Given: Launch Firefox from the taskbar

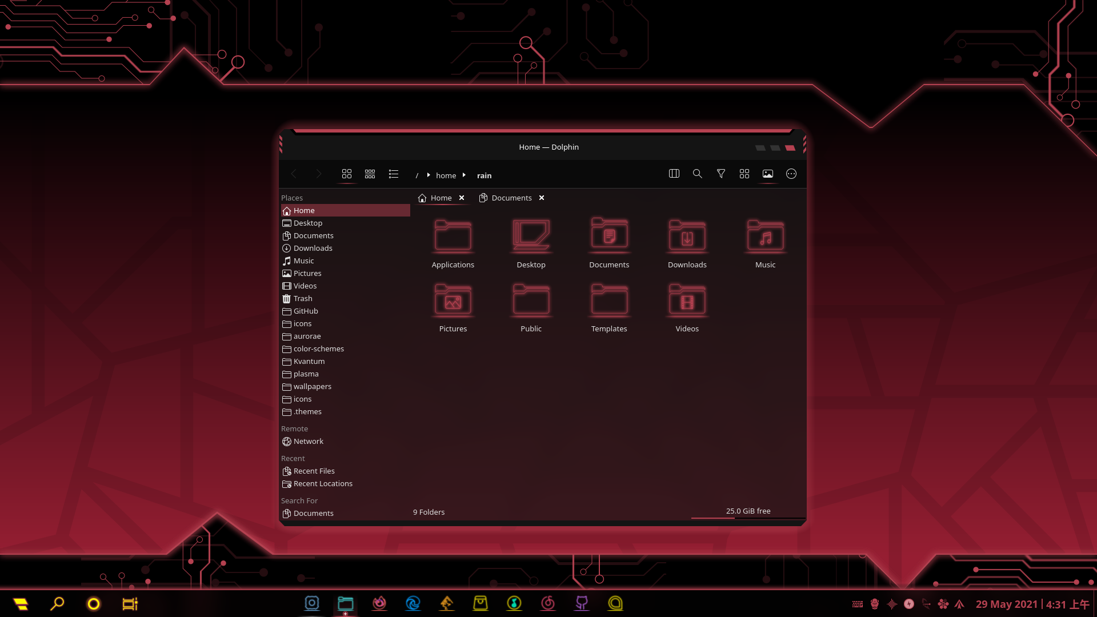Looking at the screenshot, I should click(x=379, y=603).
